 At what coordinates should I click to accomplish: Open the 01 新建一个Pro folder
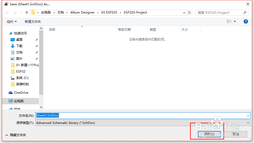(27, 65)
